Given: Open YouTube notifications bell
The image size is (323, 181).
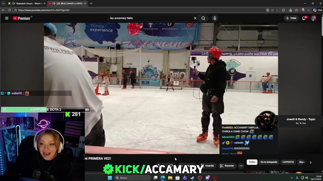Looking at the screenshot, I should point(304,18).
